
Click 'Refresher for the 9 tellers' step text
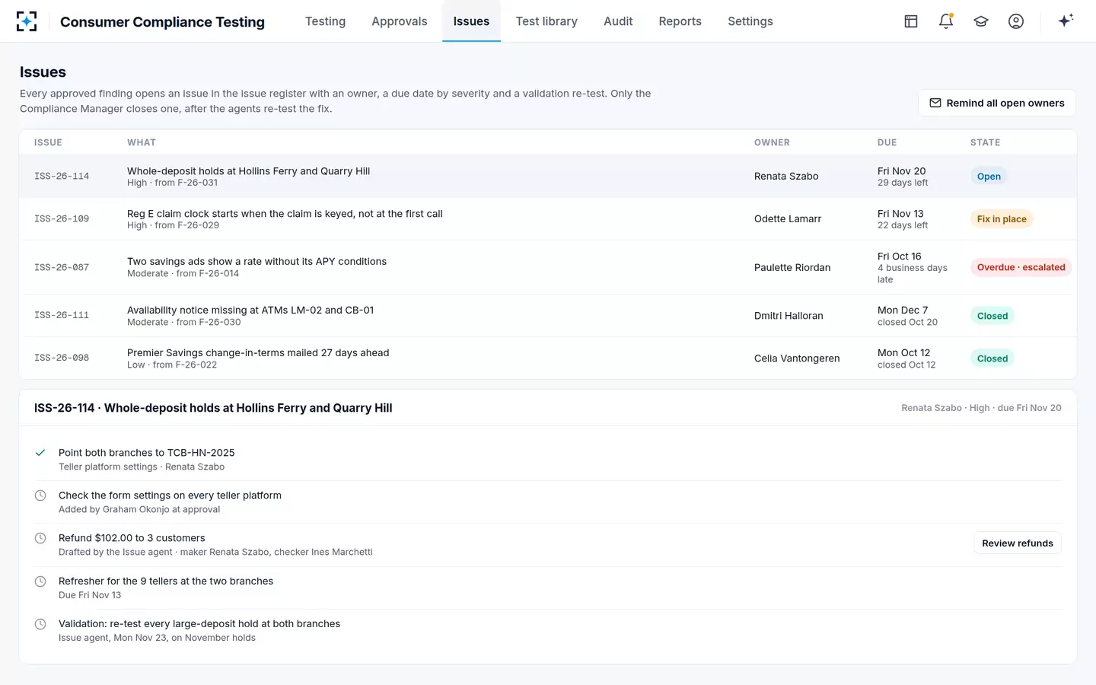click(x=166, y=581)
